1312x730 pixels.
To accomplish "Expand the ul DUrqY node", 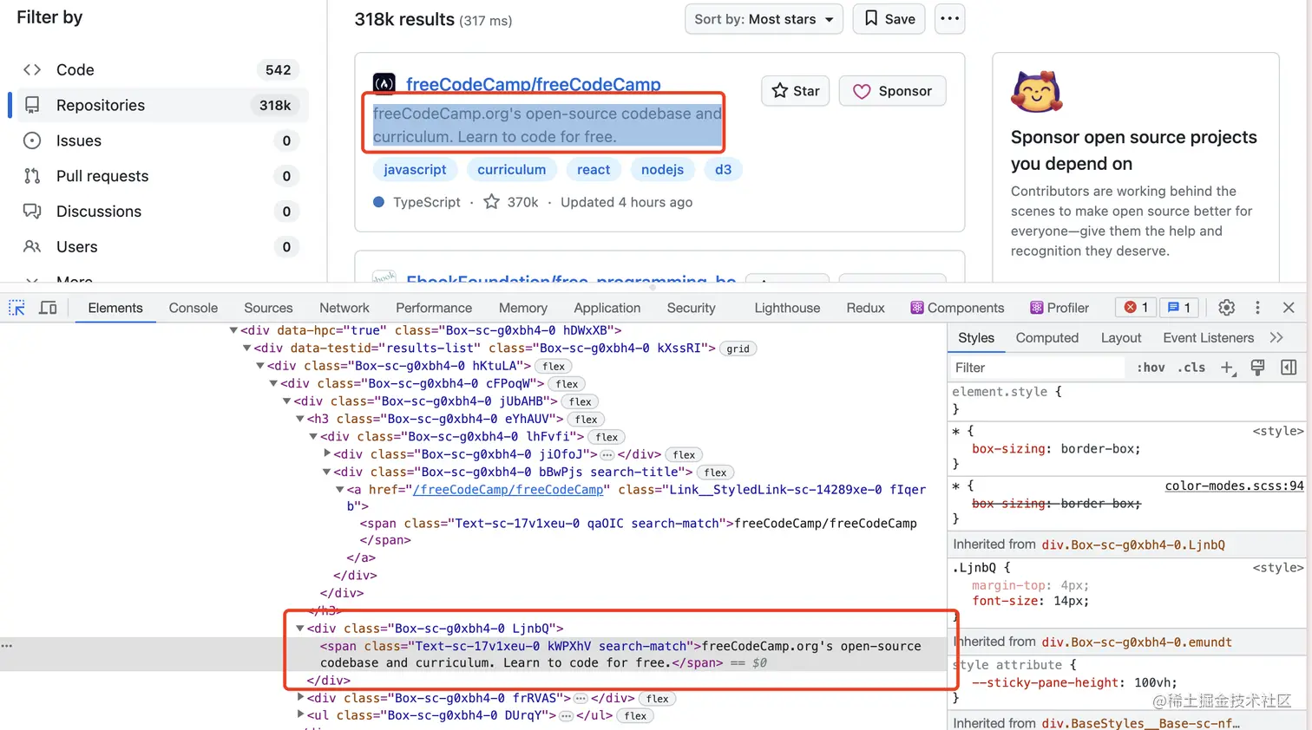I will click(300, 715).
